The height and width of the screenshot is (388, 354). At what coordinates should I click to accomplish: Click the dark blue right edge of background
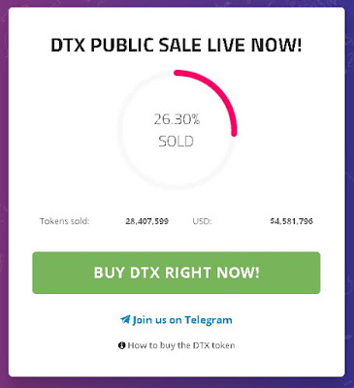(349, 194)
